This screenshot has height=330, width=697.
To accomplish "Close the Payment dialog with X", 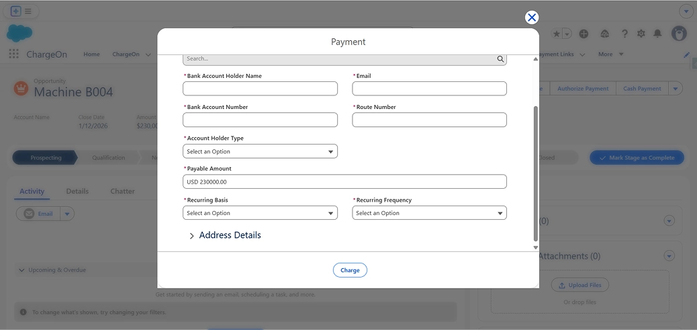I will click(x=532, y=17).
